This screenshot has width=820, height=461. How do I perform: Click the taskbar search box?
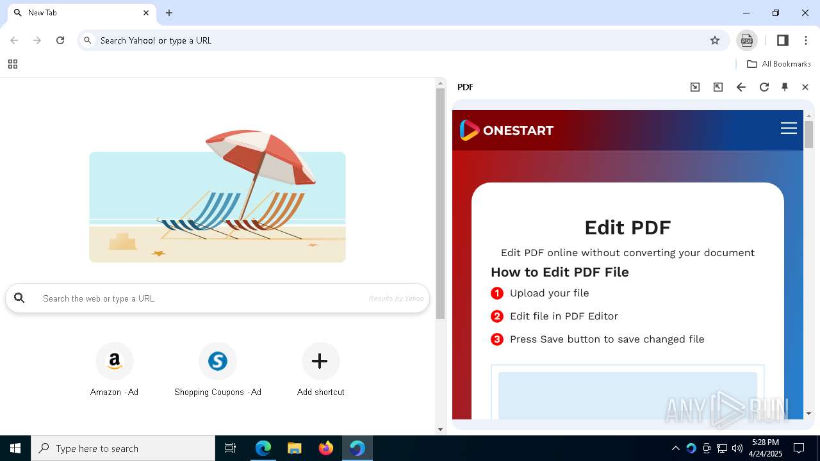click(x=123, y=448)
